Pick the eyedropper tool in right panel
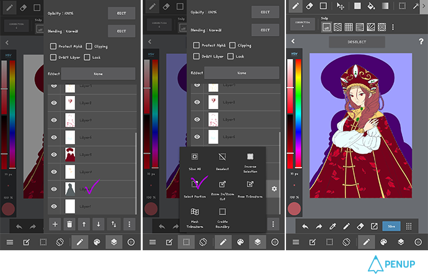 click(332, 226)
